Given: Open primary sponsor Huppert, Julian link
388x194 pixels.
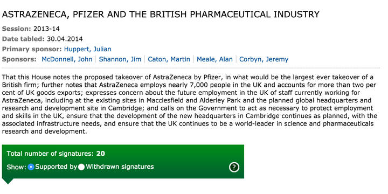Looking at the screenshot, I should (x=88, y=49).
